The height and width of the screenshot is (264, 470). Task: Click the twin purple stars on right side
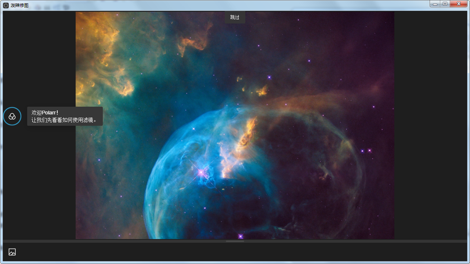tap(366, 150)
